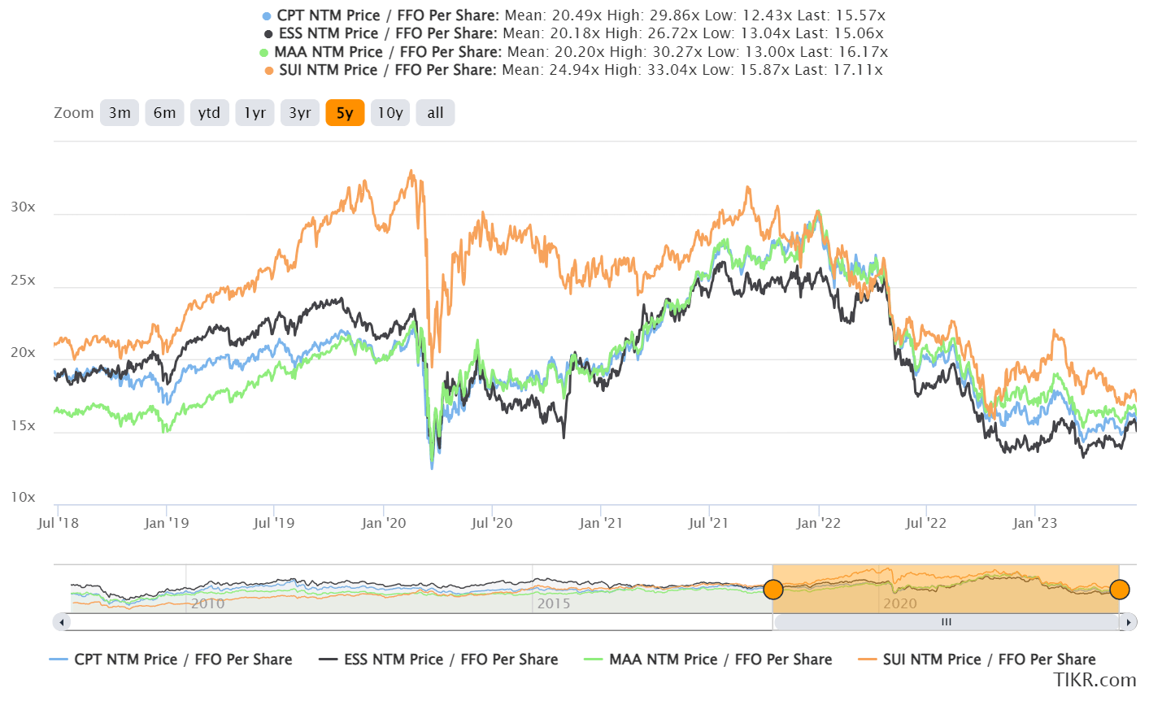Click the '30x' y-axis label

tap(23, 207)
